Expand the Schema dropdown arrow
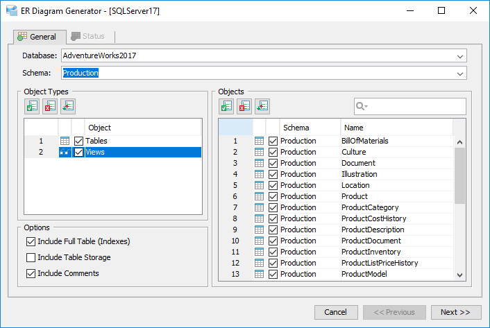The width and height of the screenshot is (490, 328). click(460, 74)
